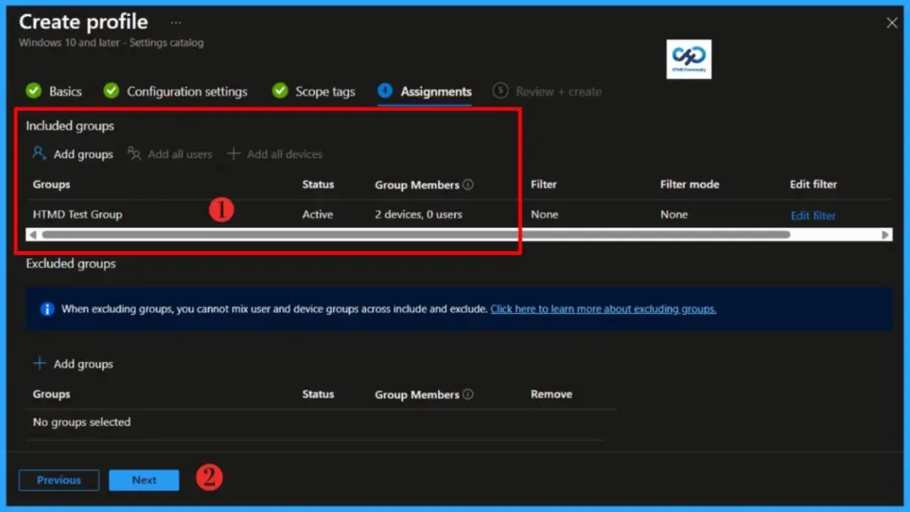Click the included Groups column header
The width and height of the screenshot is (910, 512).
point(51,185)
